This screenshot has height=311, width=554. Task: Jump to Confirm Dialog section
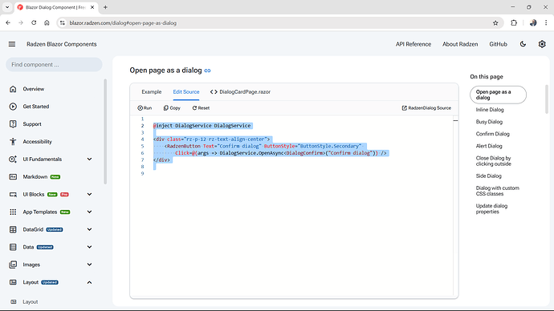point(492,134)
